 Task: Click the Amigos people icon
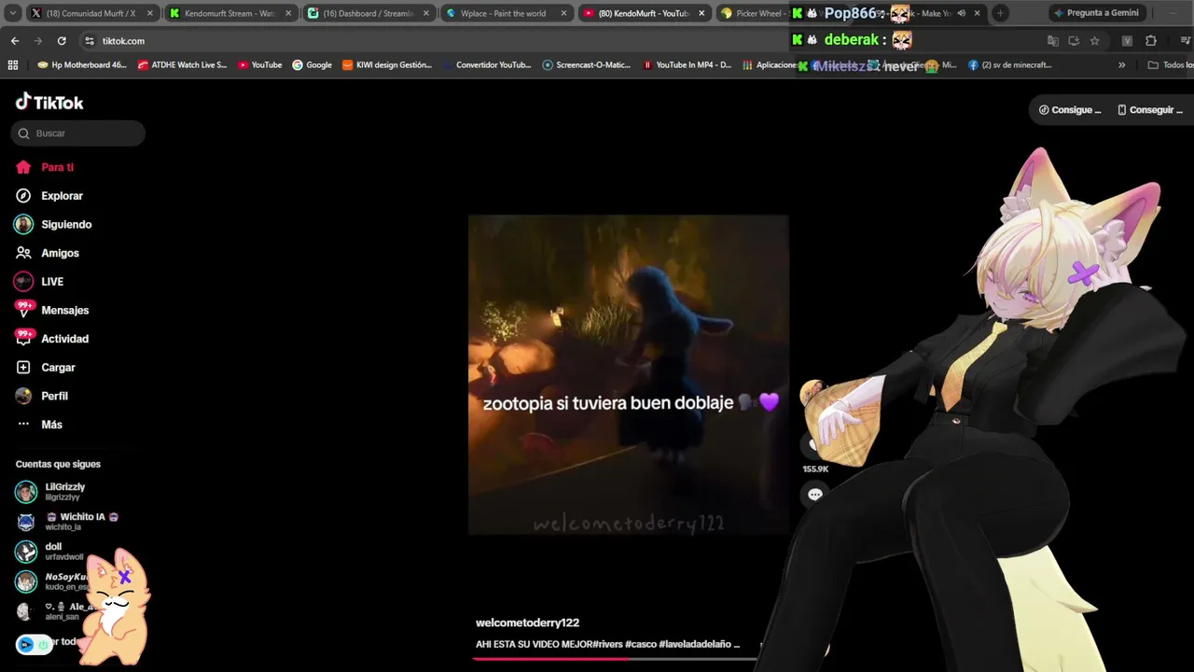(x=23, y=253)
